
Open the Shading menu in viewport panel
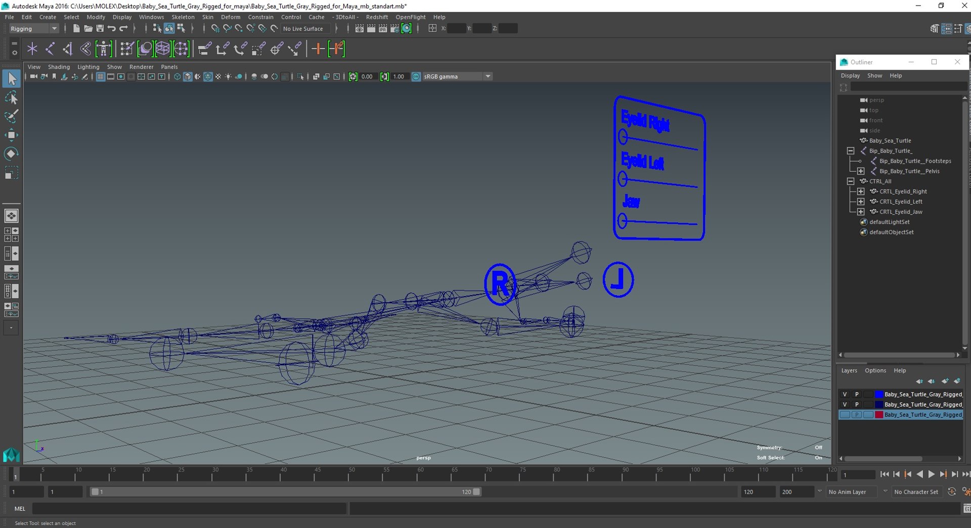coord(59,67)
